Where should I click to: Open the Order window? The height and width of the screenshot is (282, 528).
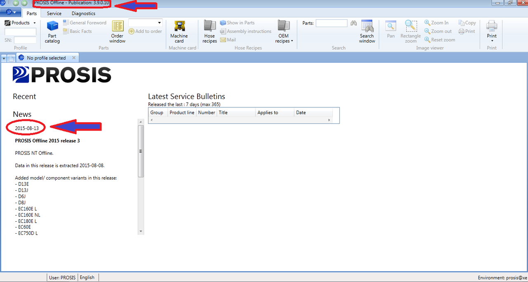(x=117, y=32)
